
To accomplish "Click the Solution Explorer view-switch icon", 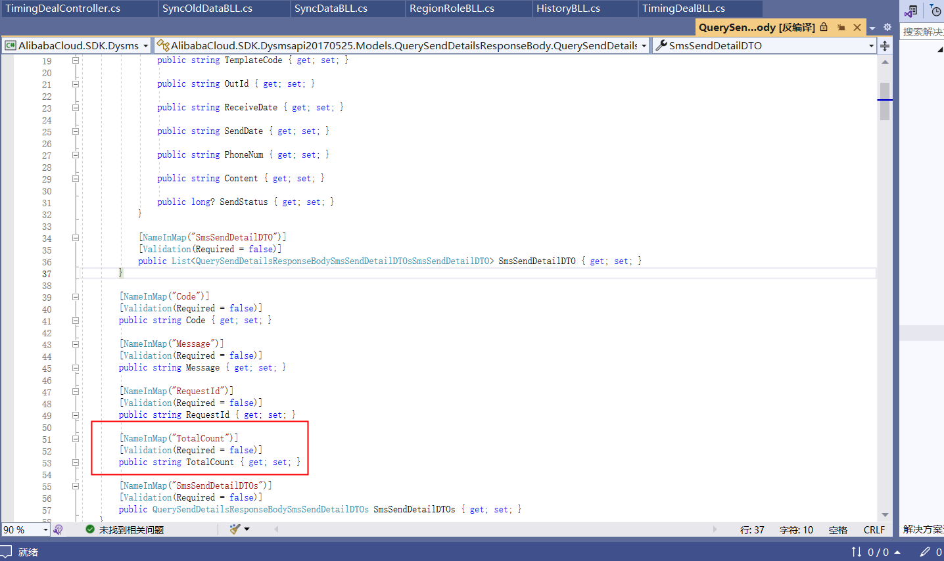I will click(911, 11).
